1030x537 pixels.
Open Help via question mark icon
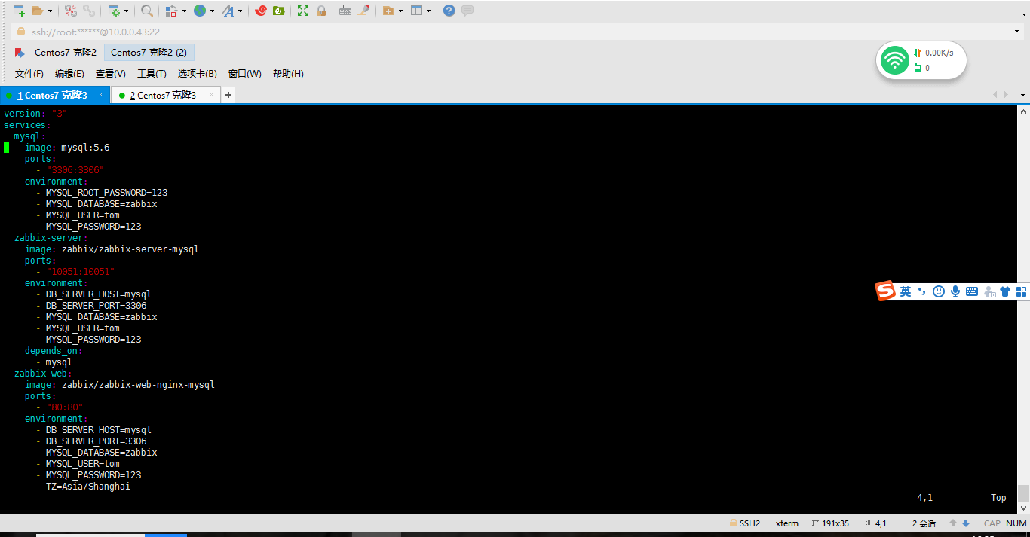(449, 11)
